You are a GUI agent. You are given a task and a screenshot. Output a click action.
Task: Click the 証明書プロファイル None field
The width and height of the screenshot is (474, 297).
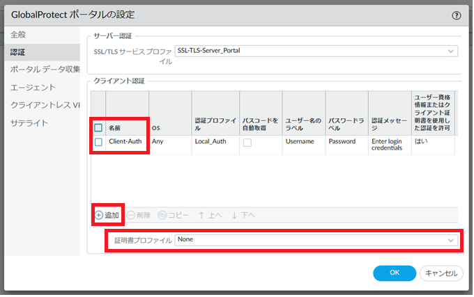(316, 241)
